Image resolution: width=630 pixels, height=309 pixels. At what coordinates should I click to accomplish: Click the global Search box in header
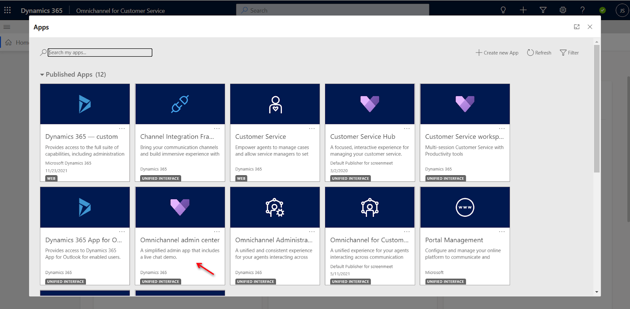coord(333,10)
